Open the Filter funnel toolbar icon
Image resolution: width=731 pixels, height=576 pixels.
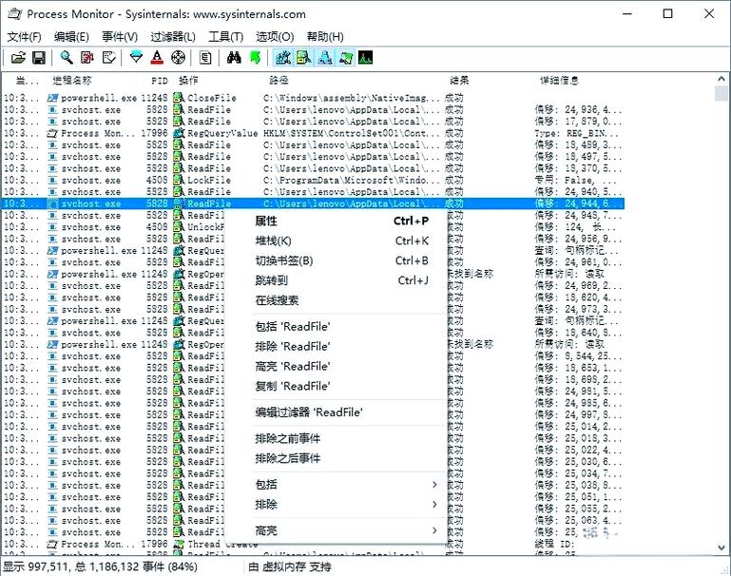(x=136, y=58)
